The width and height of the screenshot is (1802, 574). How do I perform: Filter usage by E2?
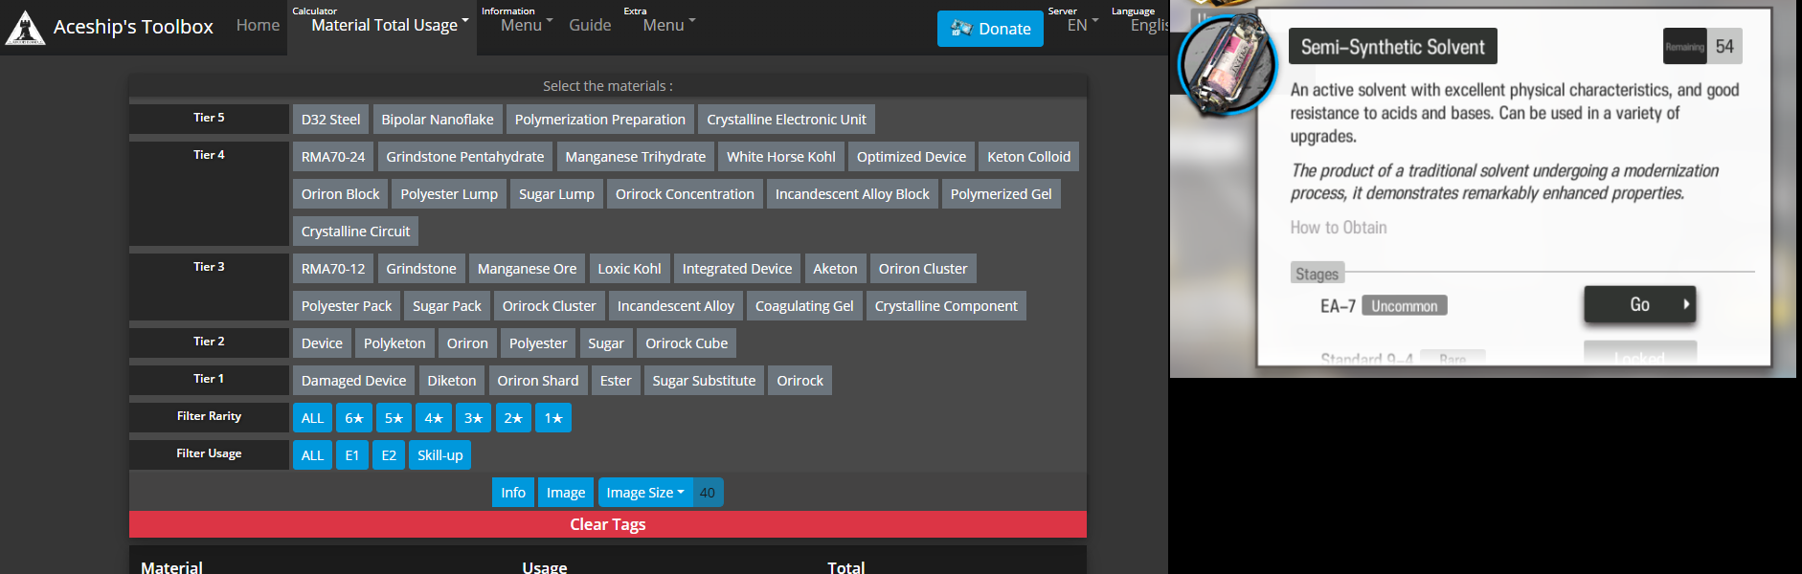[389, 455]
